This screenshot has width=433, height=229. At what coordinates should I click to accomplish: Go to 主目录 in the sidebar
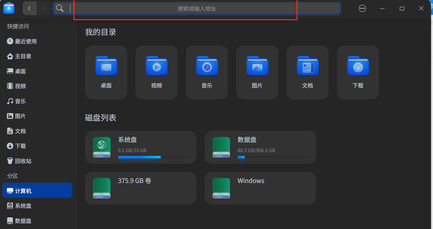37,56
